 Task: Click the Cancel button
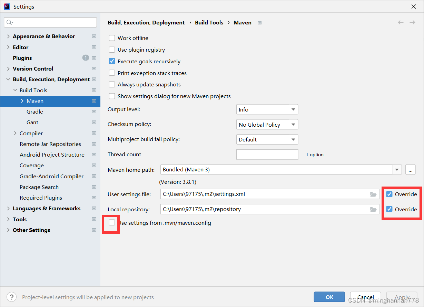coord(366,297)
